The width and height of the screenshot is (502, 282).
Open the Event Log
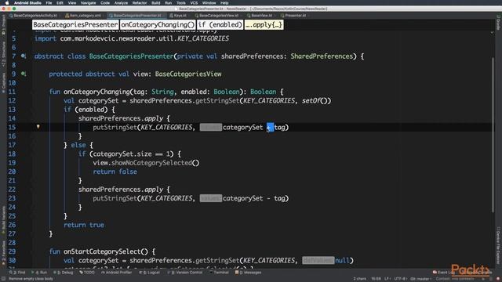pos(444,273)
